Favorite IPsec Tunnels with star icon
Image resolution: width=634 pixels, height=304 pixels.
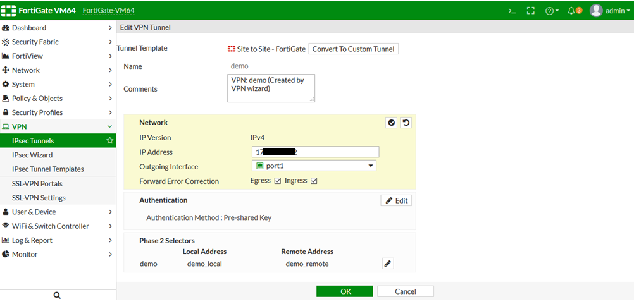[x=109, y=141]
